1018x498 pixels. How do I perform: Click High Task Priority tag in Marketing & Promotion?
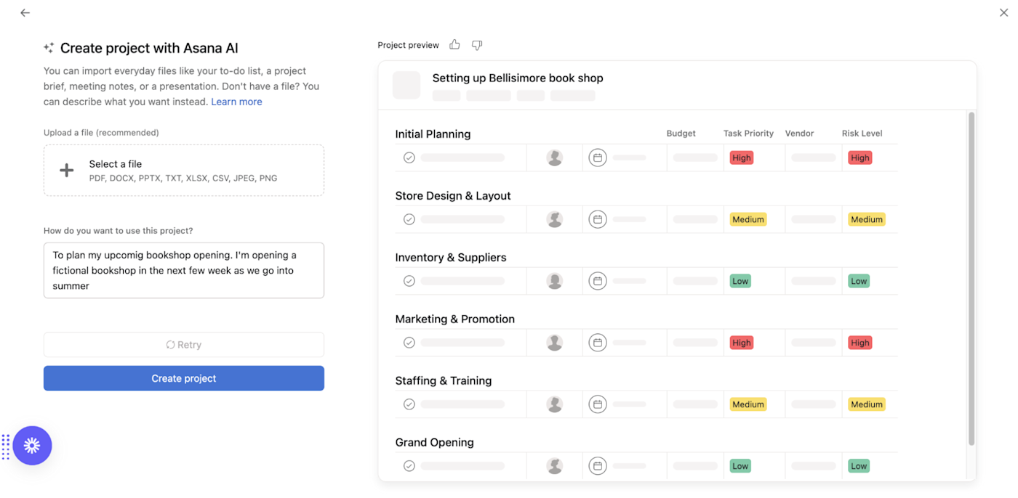point(742,343)
